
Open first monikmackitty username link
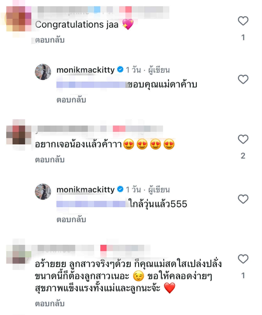point(85,70)
